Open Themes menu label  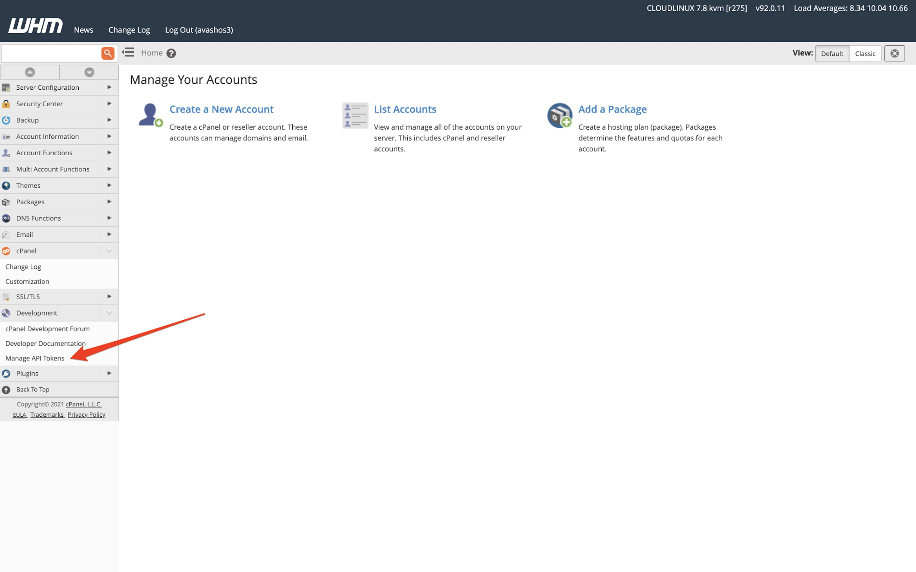(28, 185)
